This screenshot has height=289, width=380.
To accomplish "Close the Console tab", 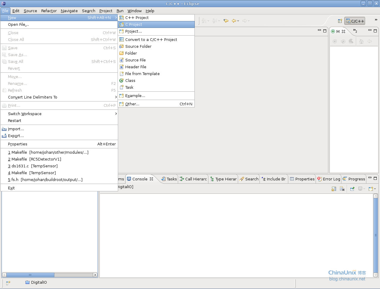I will point(151,179).
